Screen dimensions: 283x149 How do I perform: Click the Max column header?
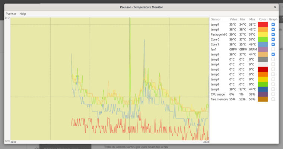coord(252,19)
